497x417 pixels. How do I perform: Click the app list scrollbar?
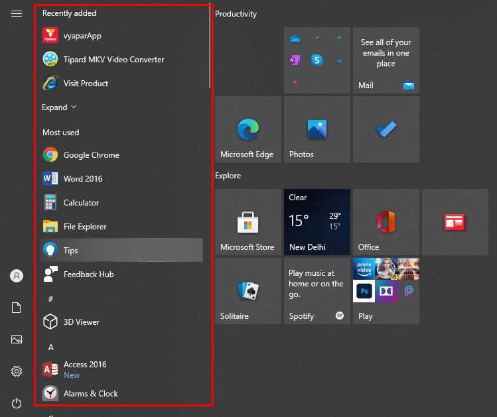tap(210, 46)
